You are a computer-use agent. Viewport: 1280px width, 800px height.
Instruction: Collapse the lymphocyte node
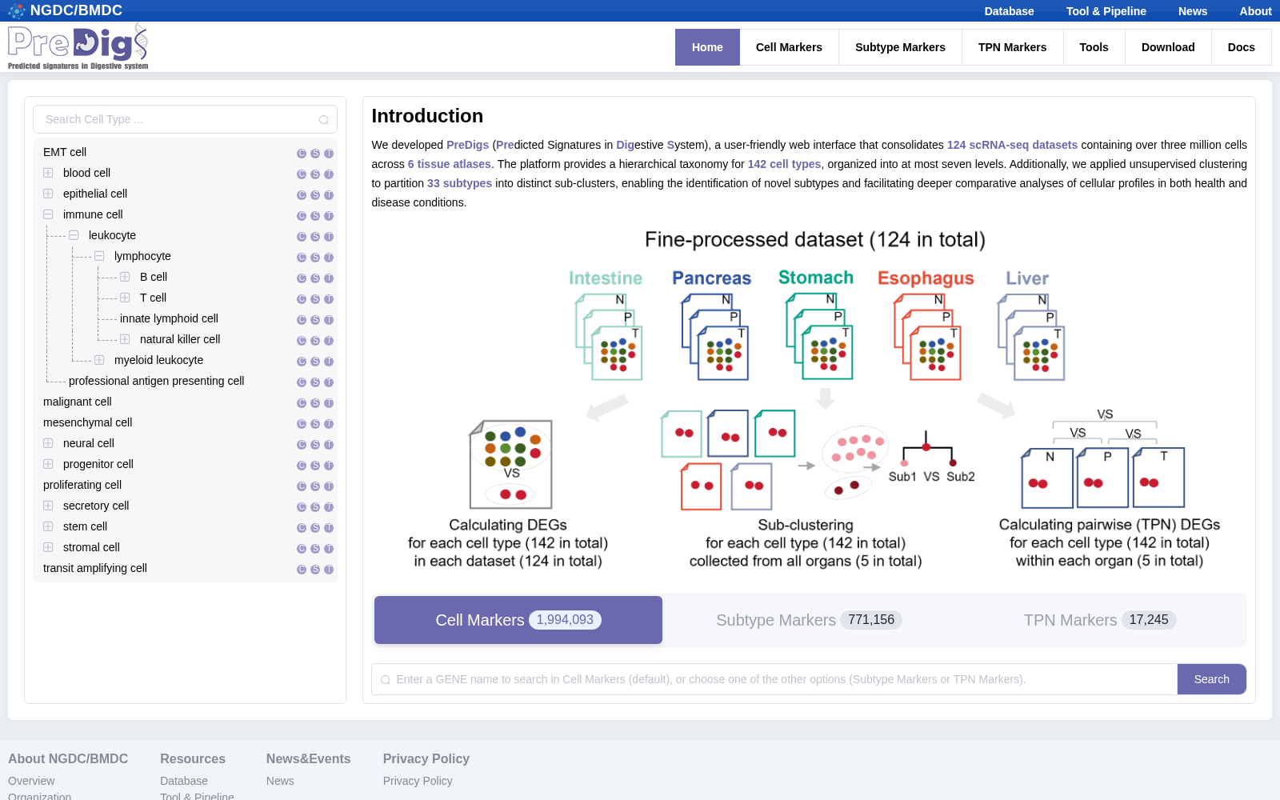99,256
